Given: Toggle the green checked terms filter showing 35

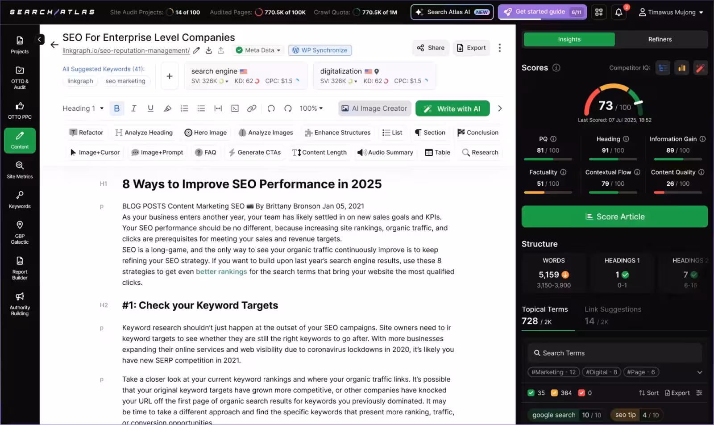Looking at the screenshot, I should [x=531, y=393].
